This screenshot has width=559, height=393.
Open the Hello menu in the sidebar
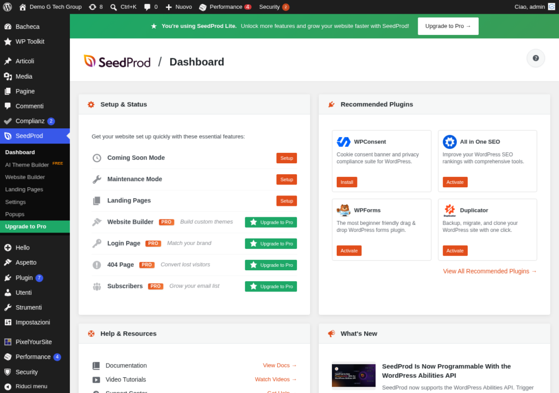click(35, 247)
